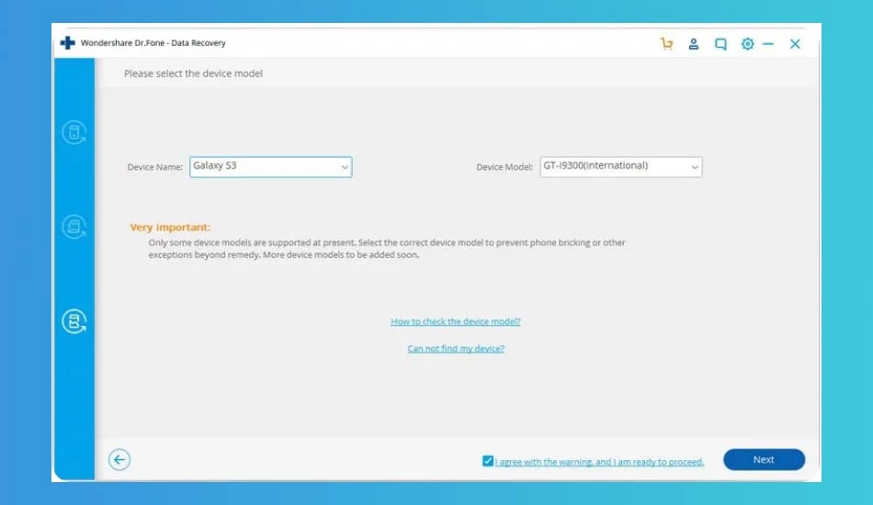Open 'Can not find my device?' link
Screen dimensions: 873x505
[x=456, y=348]
